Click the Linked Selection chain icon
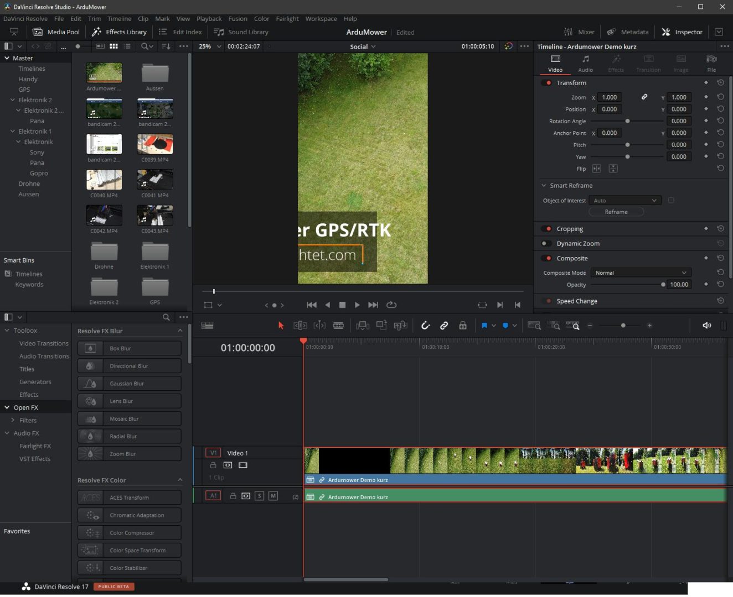733x597 pixels. [444, 326]
